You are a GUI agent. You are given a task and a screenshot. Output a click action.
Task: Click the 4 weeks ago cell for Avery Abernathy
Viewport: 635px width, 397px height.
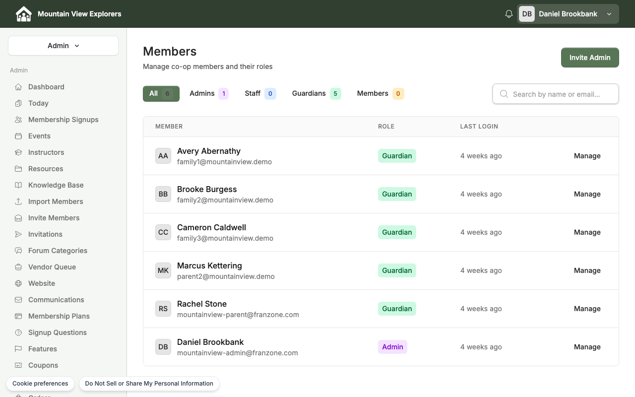(x=481, y=156)
